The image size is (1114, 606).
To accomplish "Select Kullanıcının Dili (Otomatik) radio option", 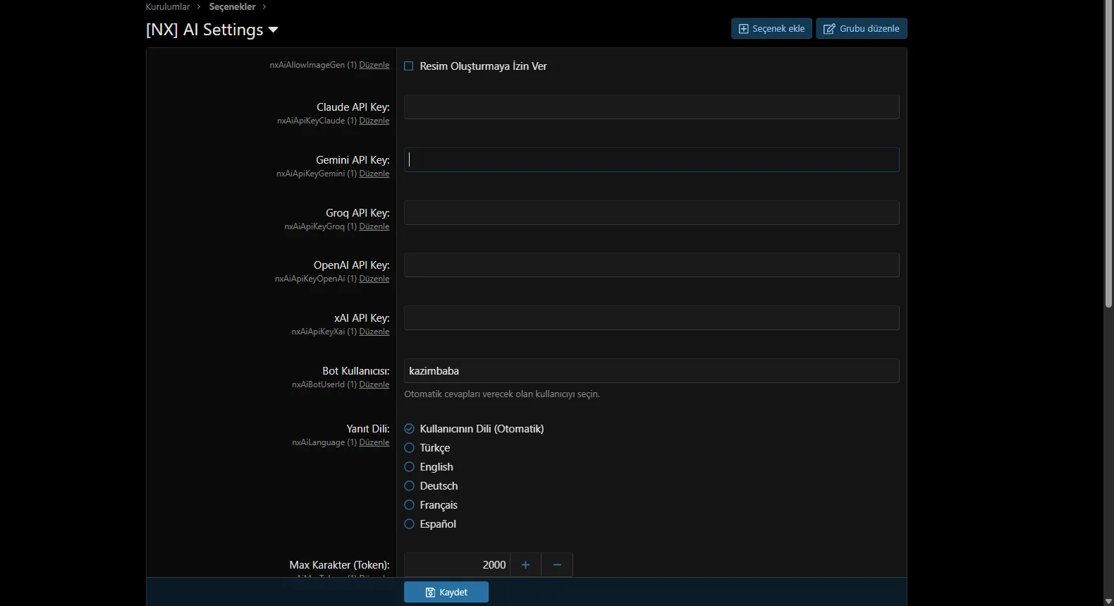I will pos(409,429).
